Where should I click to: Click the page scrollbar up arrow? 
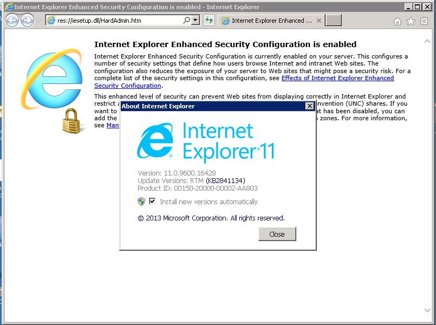(x=427, y=41)
